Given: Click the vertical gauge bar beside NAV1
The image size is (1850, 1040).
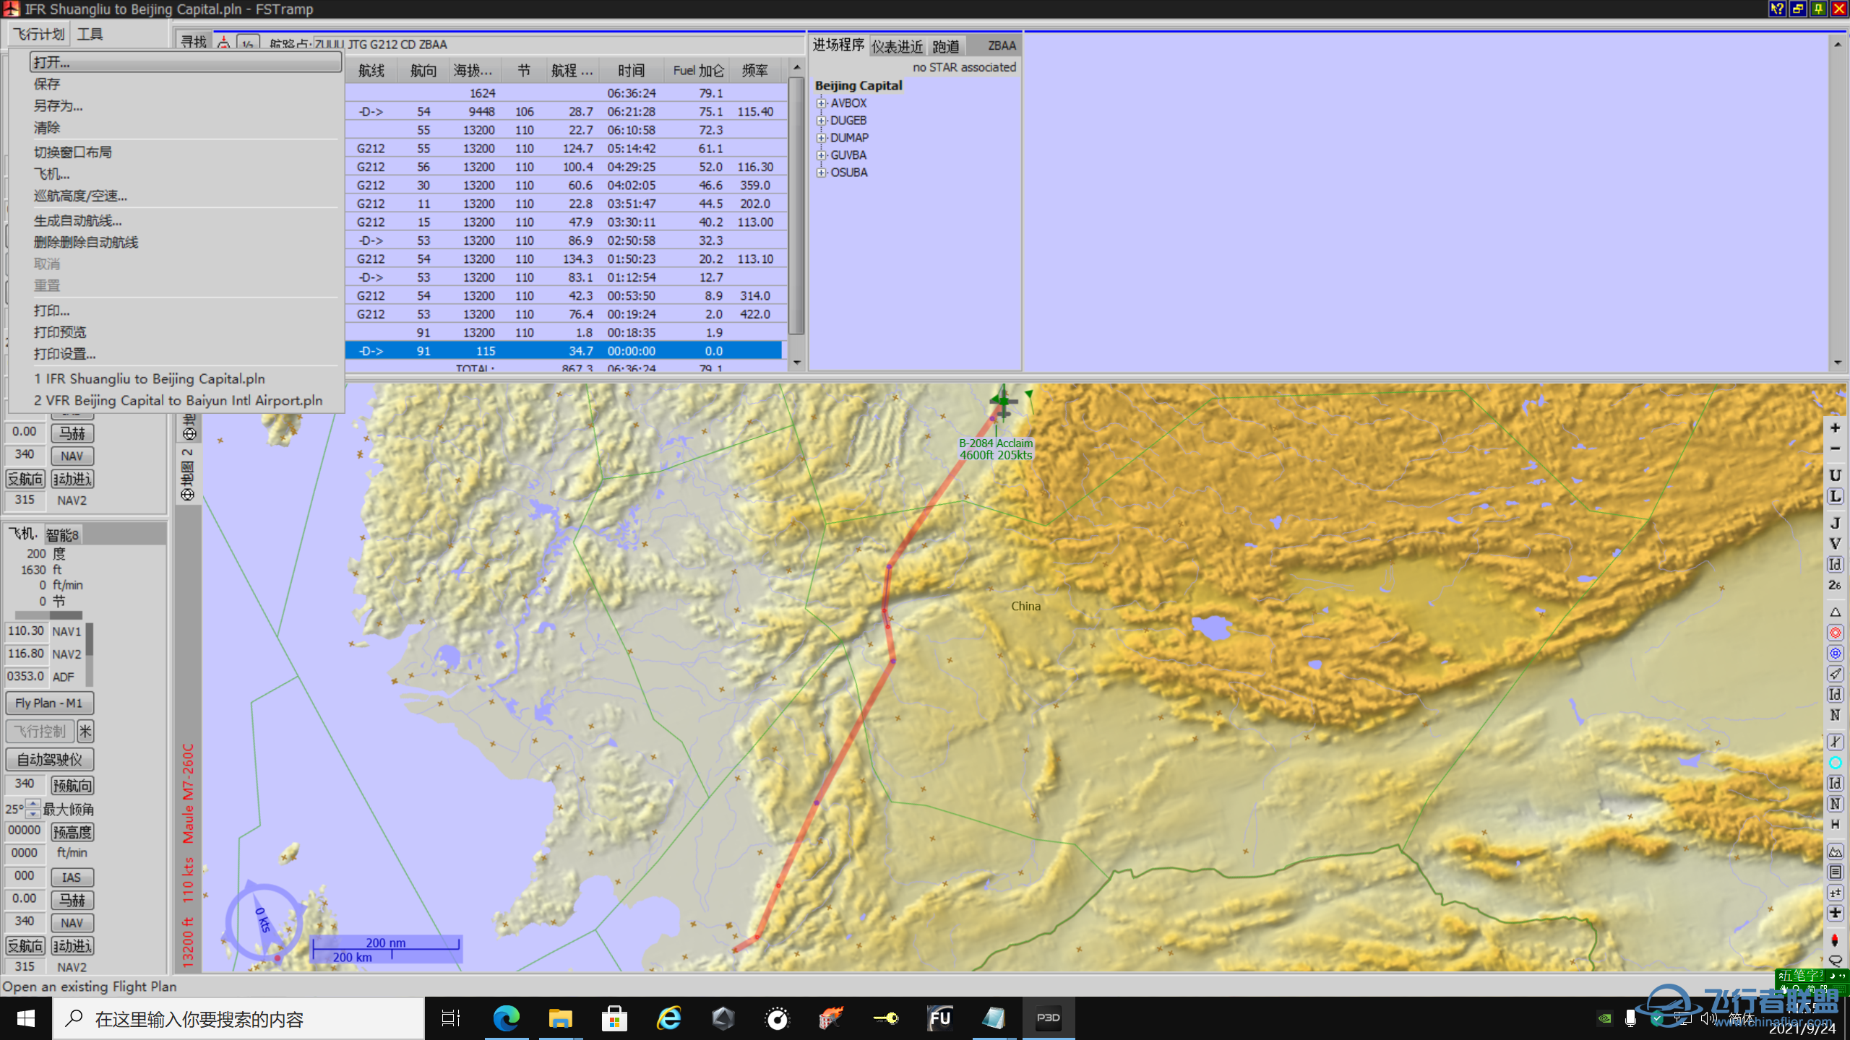Looking at the screenshot, I should 90,654.
